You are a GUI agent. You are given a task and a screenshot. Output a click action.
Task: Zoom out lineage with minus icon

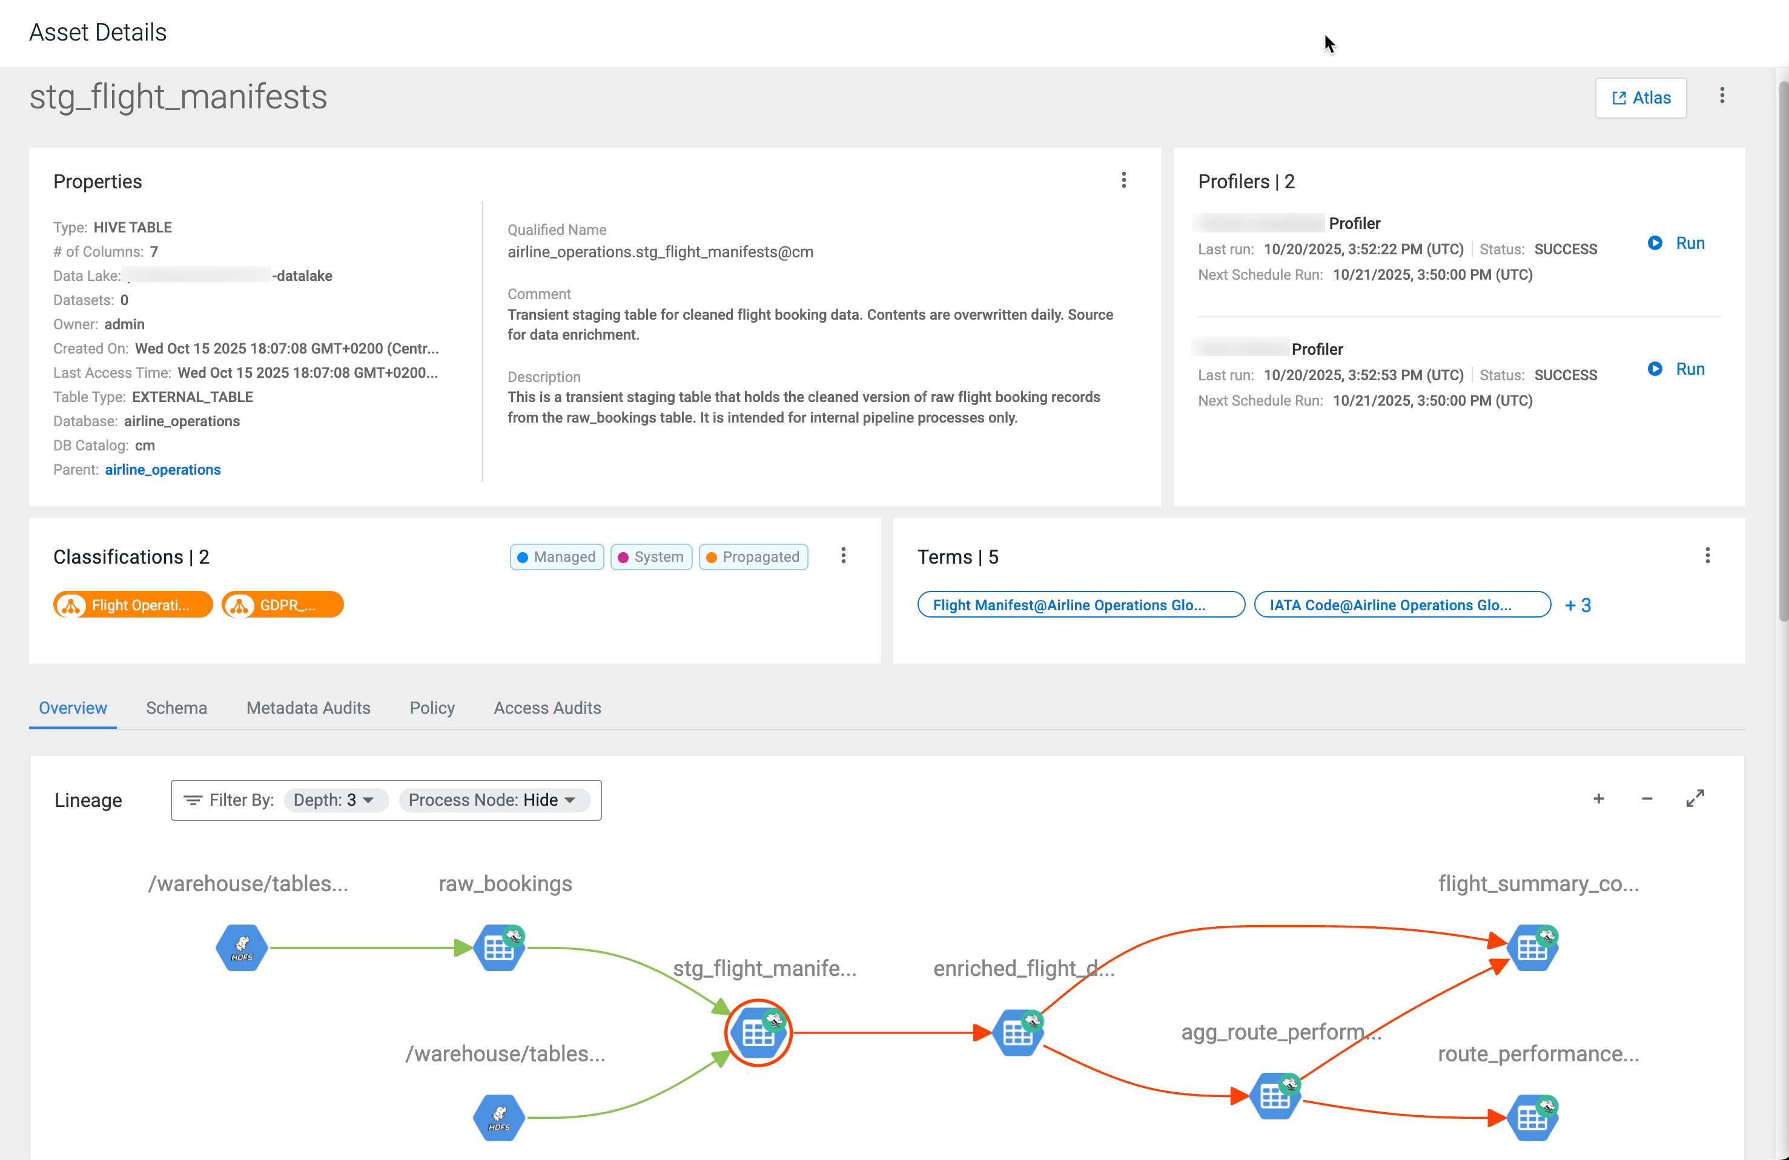point(1646,799)
